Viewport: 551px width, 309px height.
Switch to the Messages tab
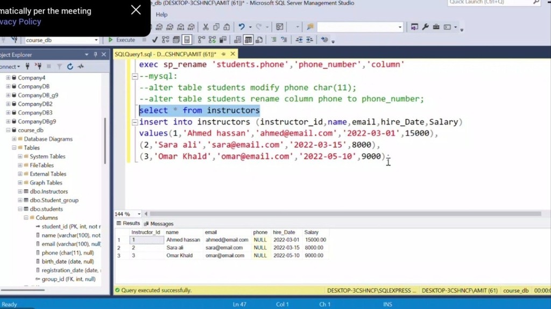click(159, 224)
